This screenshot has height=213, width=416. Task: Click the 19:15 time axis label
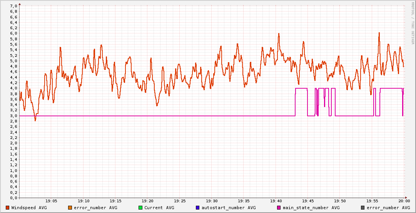click(115, 201)
